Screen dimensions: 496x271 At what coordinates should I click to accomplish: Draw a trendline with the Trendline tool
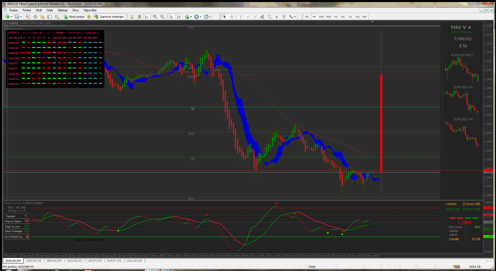[255, 17]
